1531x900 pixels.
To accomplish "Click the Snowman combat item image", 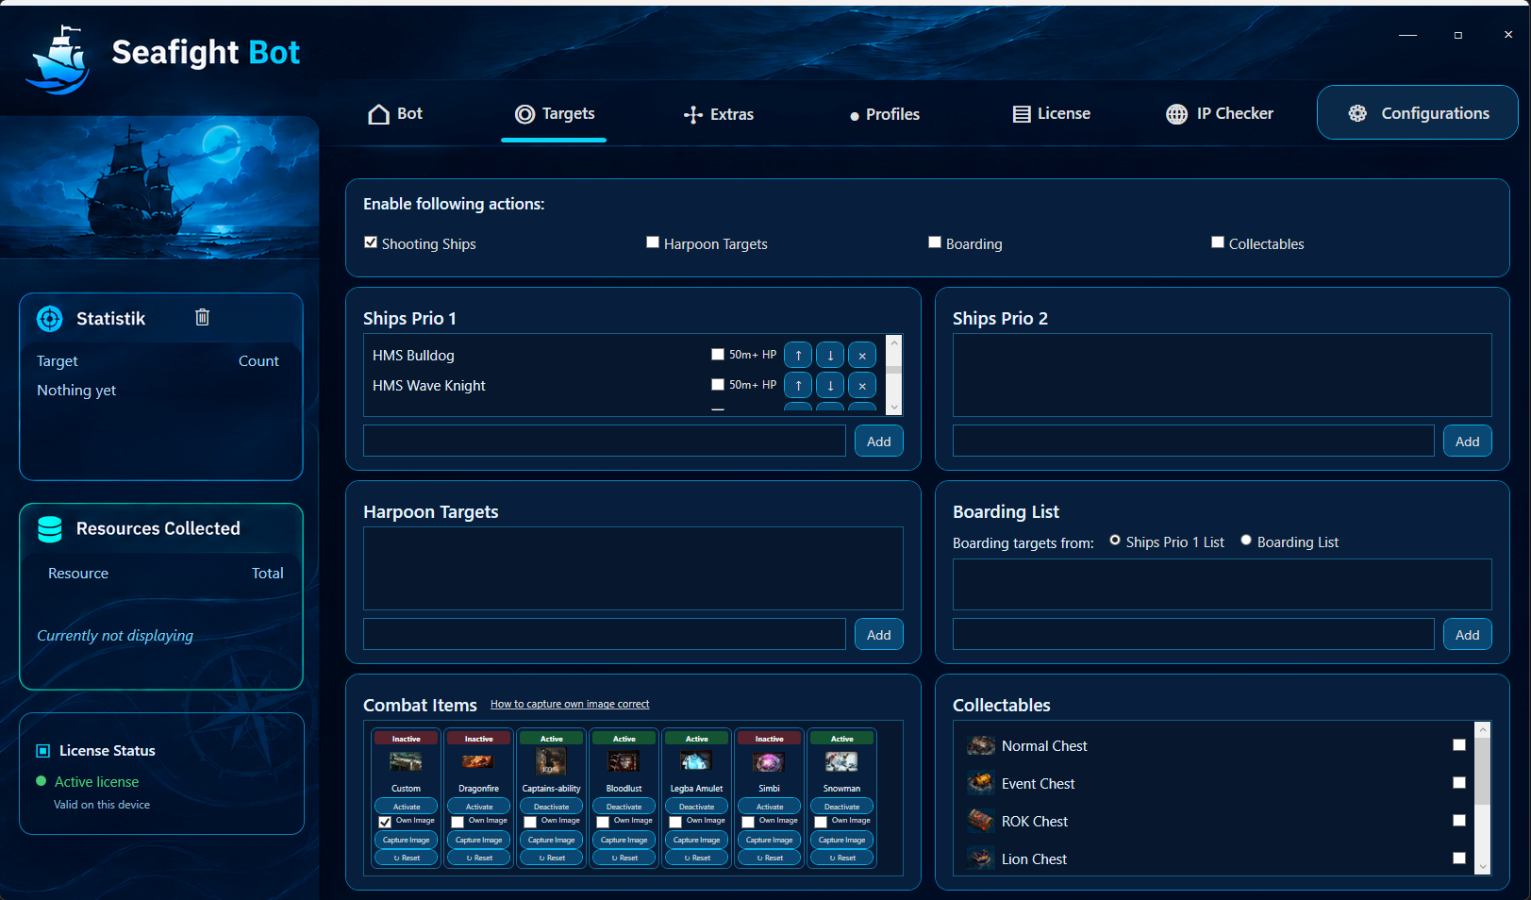I will click(x=841, y=761).
